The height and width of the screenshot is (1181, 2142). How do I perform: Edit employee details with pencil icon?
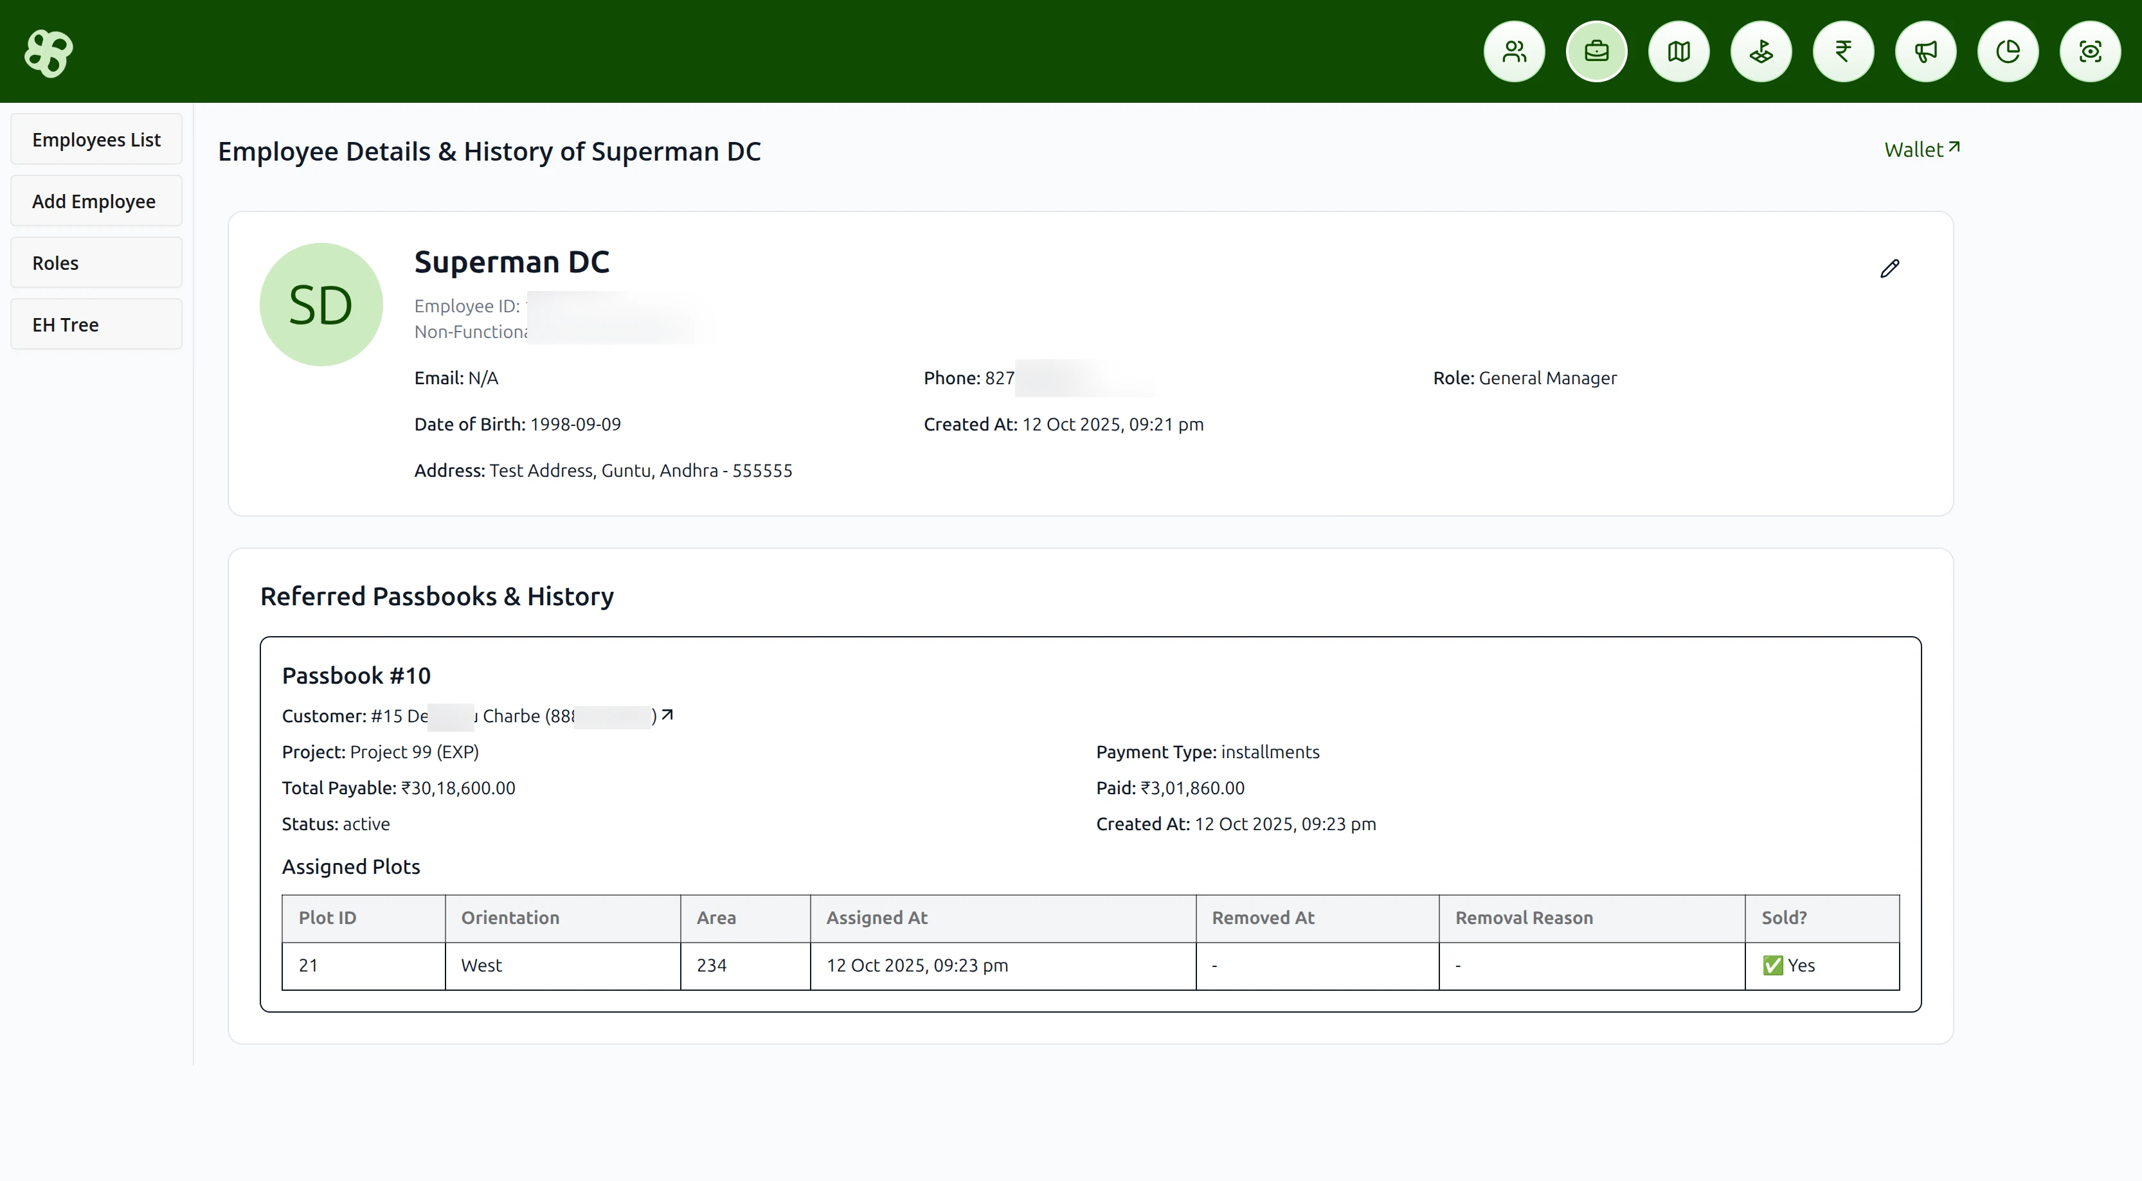(1889, 269)
